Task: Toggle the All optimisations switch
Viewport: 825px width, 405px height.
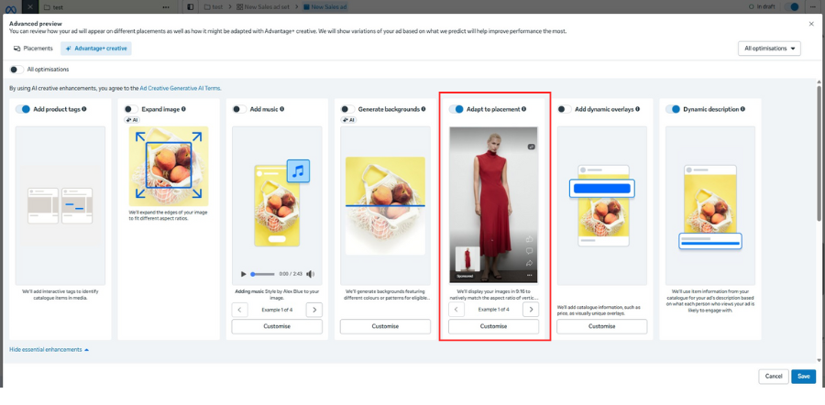Action: tap(16, 70)
